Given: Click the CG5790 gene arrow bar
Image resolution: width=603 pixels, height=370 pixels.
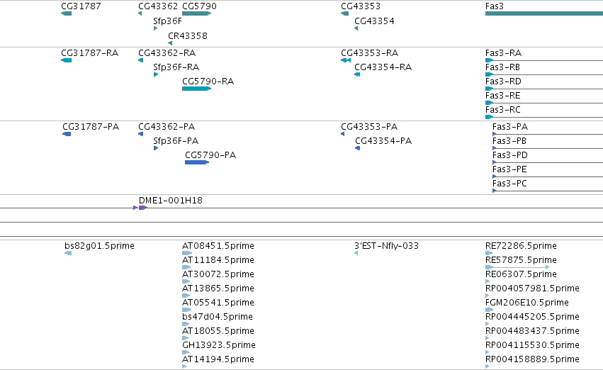Looking at the screenshot, I should 196,13.
